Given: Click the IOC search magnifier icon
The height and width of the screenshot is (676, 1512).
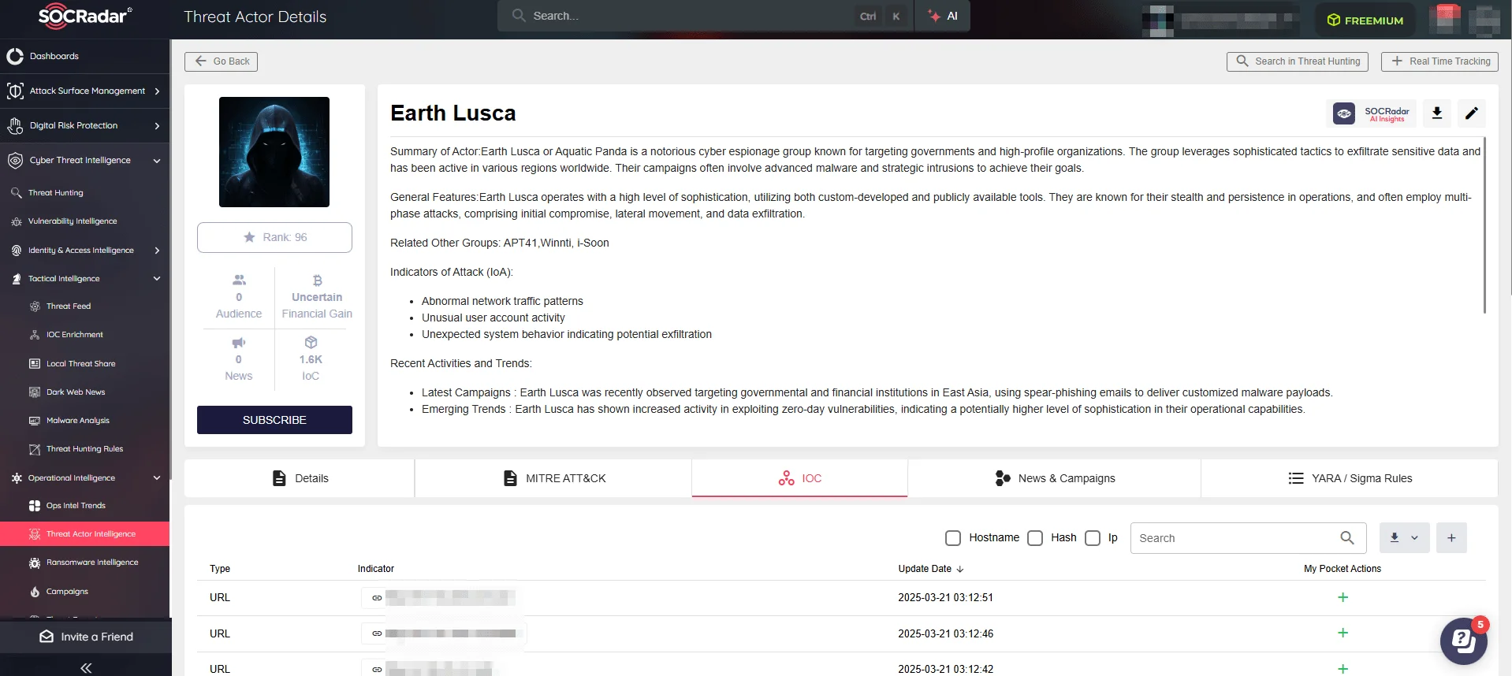Looking at the screenshot, I should [1347, 538].
